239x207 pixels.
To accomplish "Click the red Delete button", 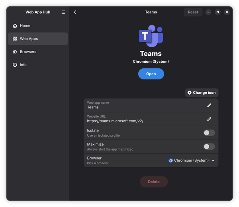I will 154,182.
